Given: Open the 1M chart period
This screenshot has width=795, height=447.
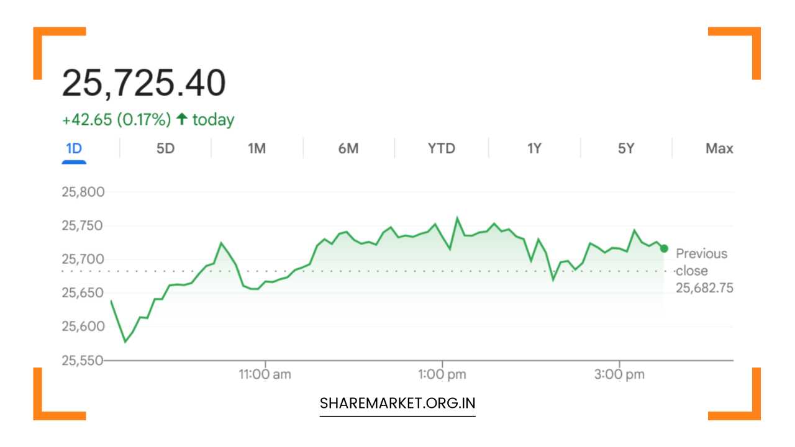Looking at the screenshot, I should (257, 148).
